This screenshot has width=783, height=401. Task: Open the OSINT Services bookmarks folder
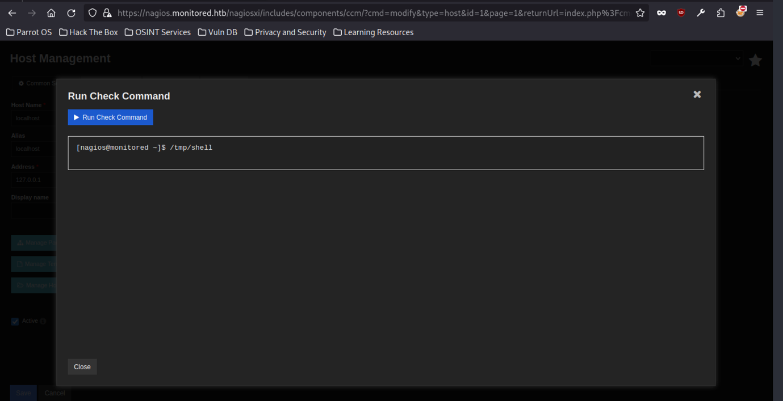[157, 32]
